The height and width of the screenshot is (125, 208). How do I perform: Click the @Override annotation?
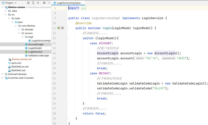point(83,23)
